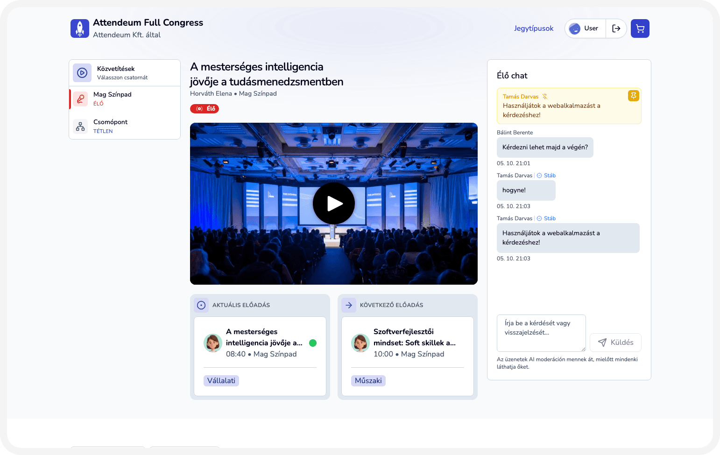The width and height of the screenshot is (720, 455).
Task: Click the logout arrow icon
Action: tap(616, 28)
